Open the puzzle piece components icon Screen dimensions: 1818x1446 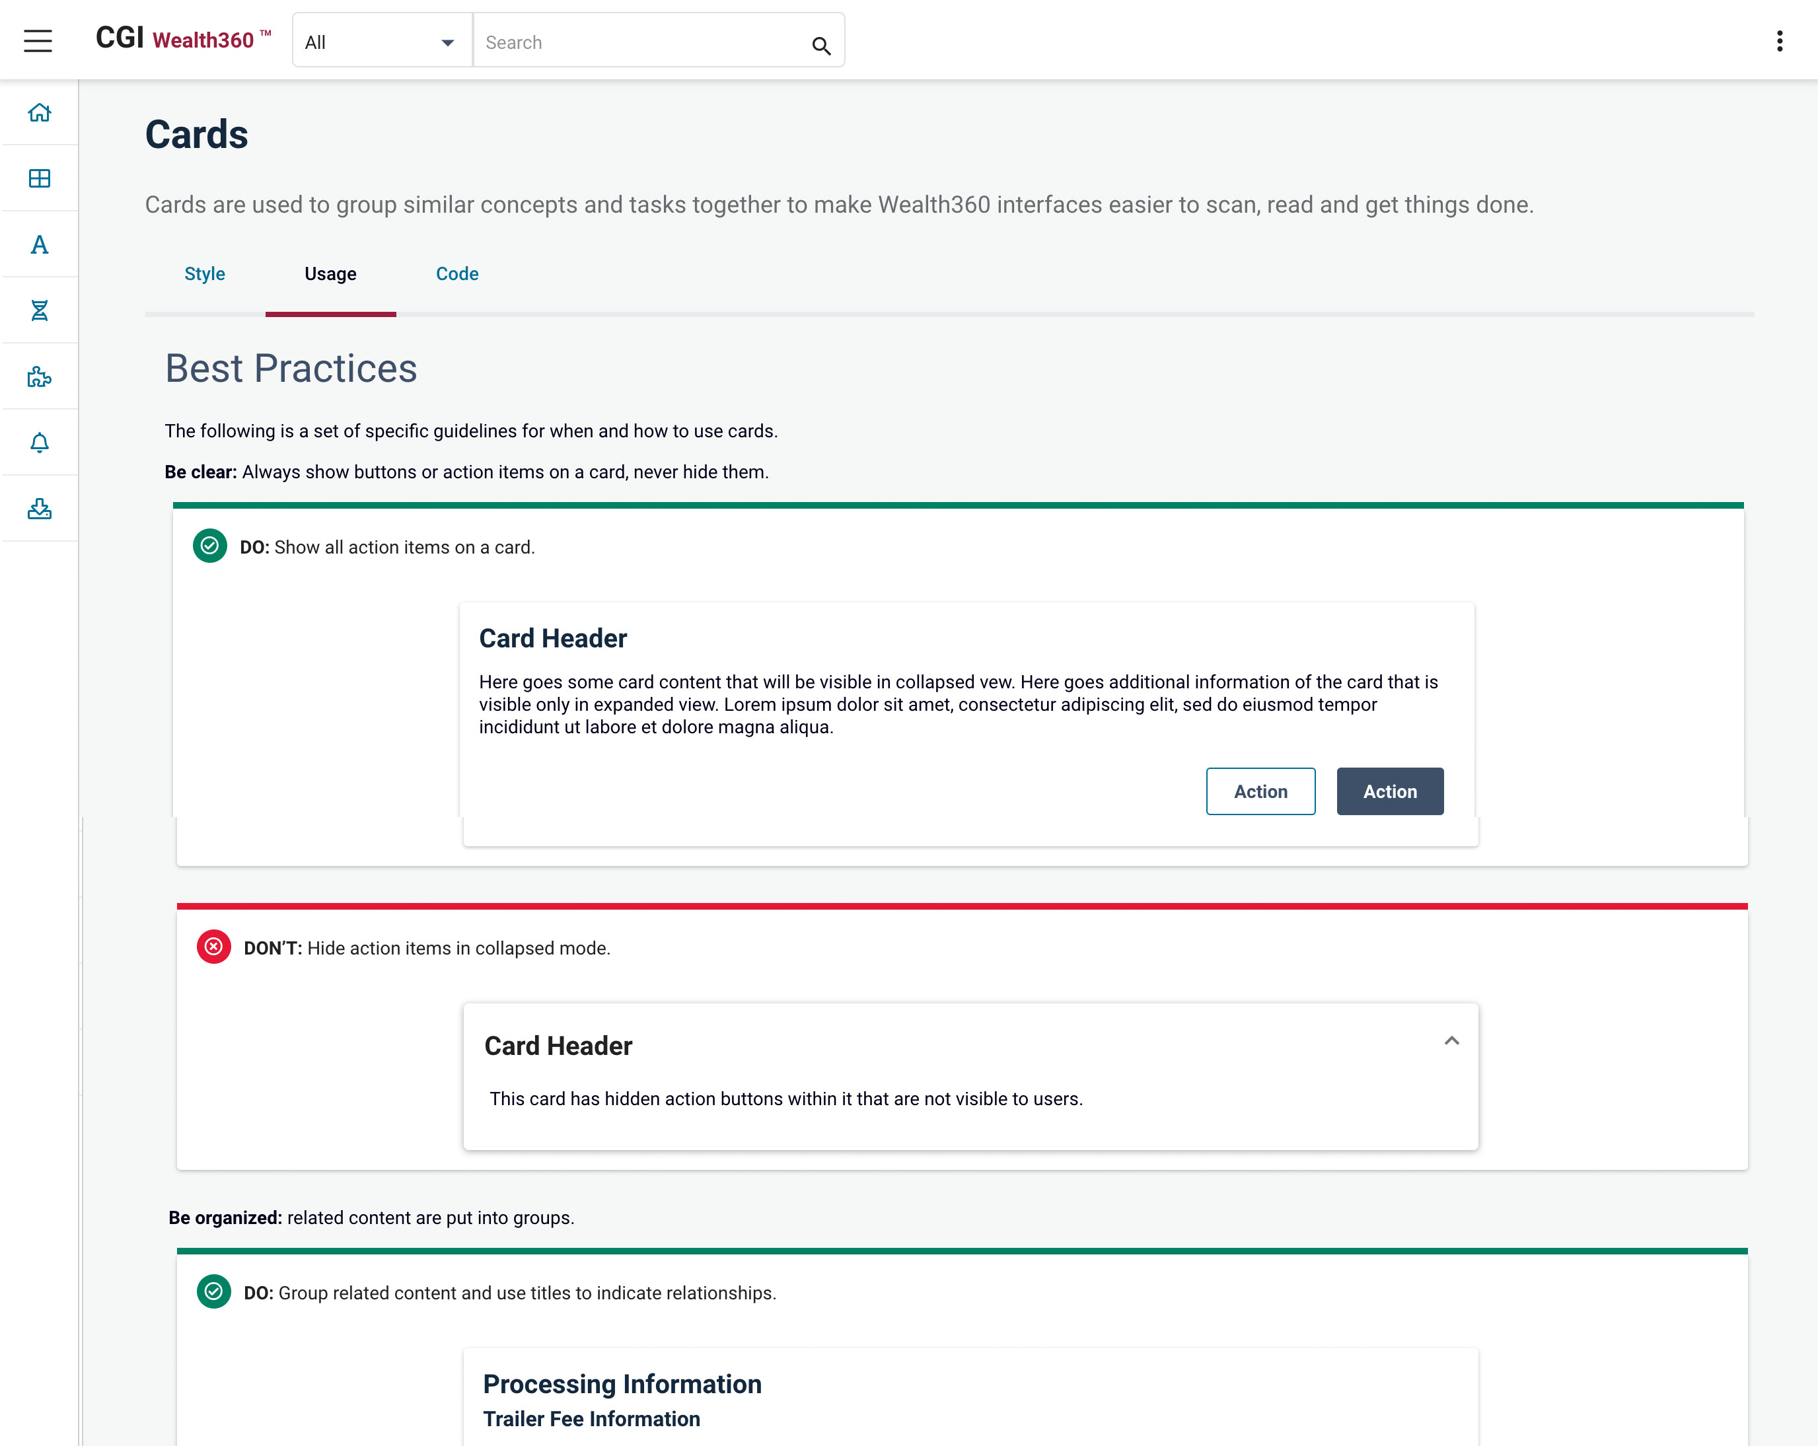pos(40,377)
